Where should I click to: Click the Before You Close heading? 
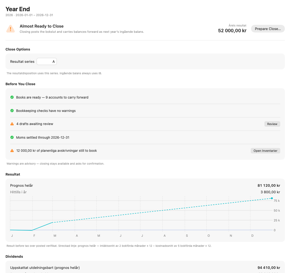click(x=20, y=84)
